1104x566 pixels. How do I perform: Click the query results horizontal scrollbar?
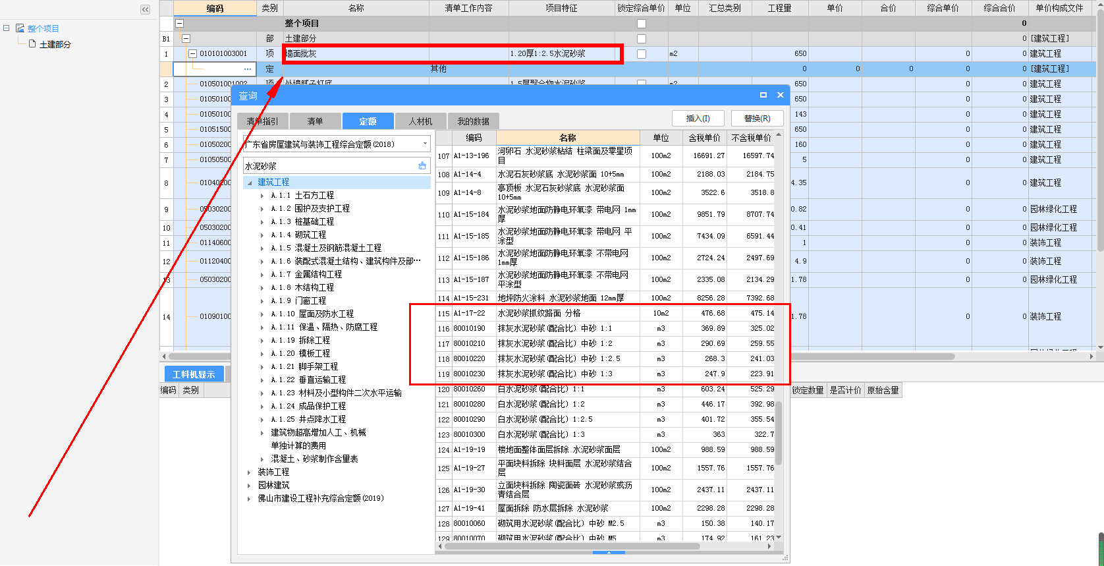pos(572,546)
